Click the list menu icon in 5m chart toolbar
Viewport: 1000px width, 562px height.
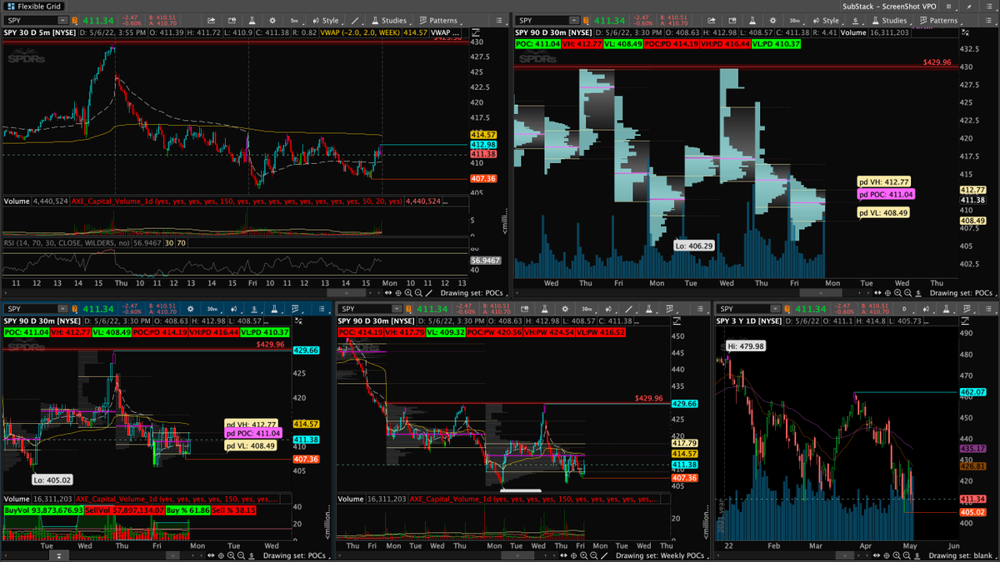[x=497, y=20]
